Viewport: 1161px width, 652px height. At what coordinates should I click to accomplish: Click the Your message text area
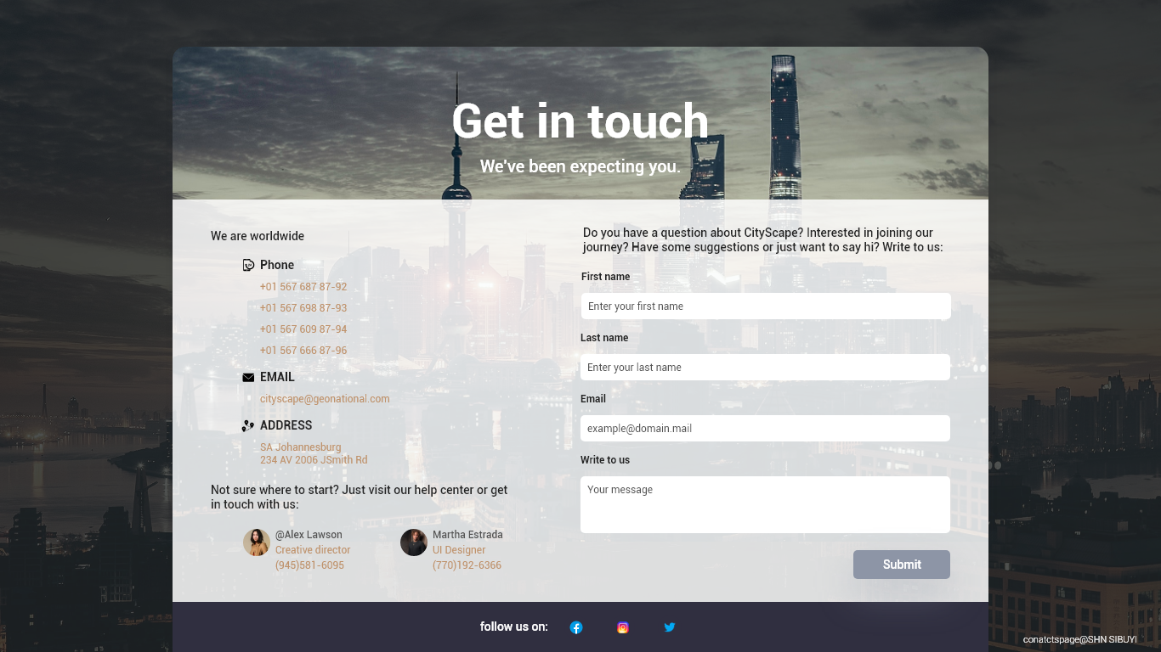click(765, 504)
